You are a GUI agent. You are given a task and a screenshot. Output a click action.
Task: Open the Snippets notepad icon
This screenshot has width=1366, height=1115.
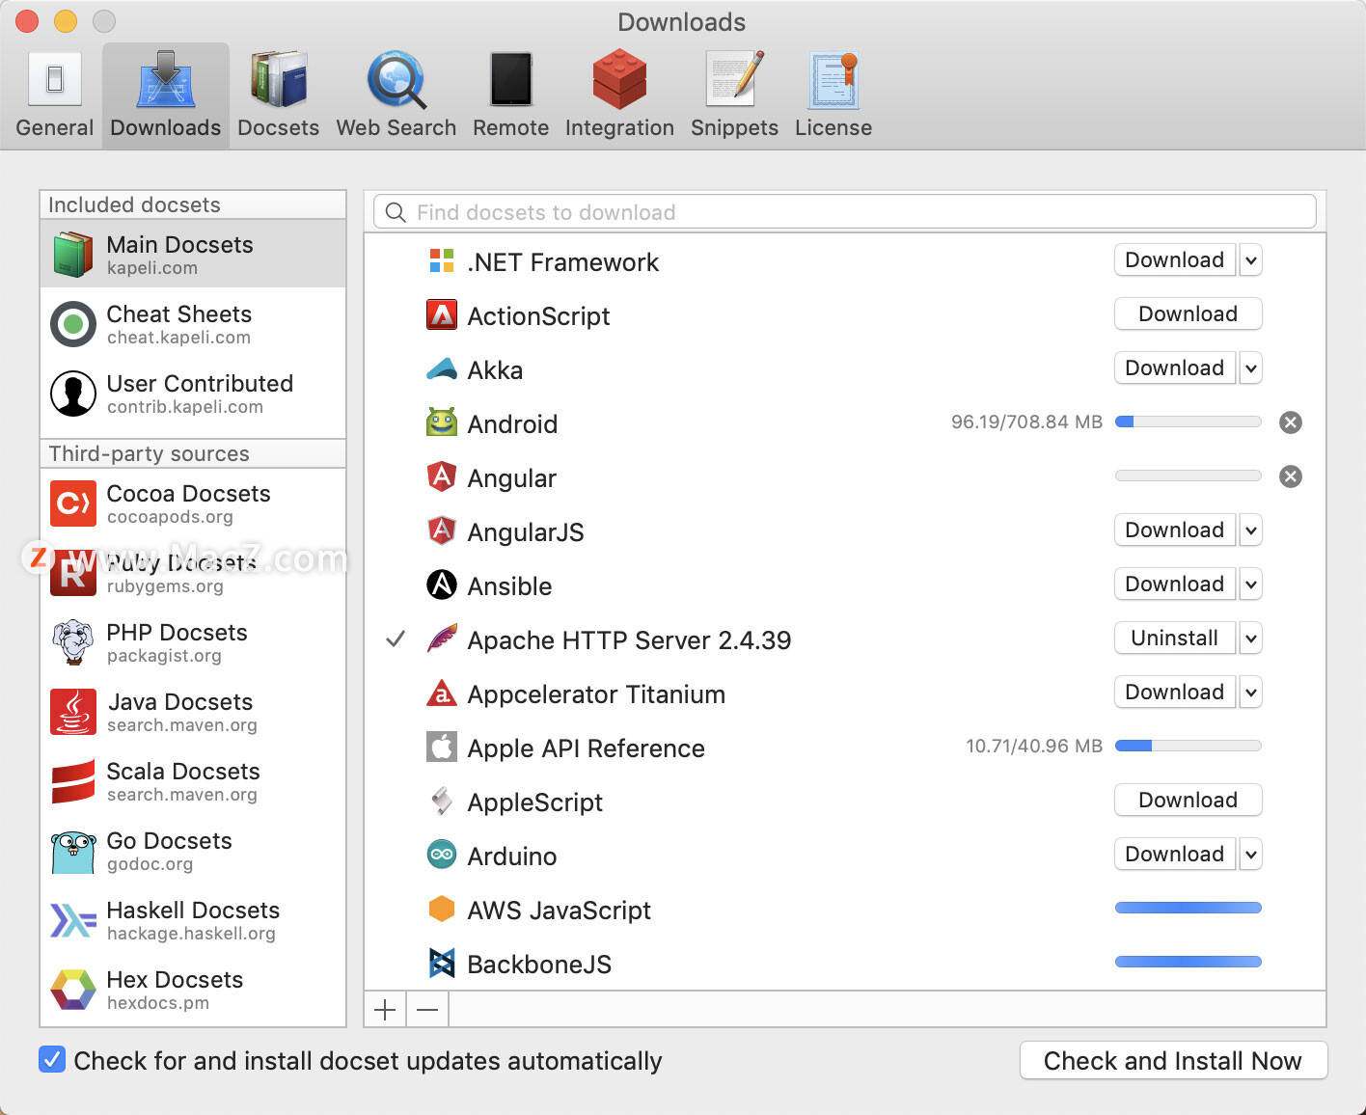pyautogui.click(x=735, y=79)
